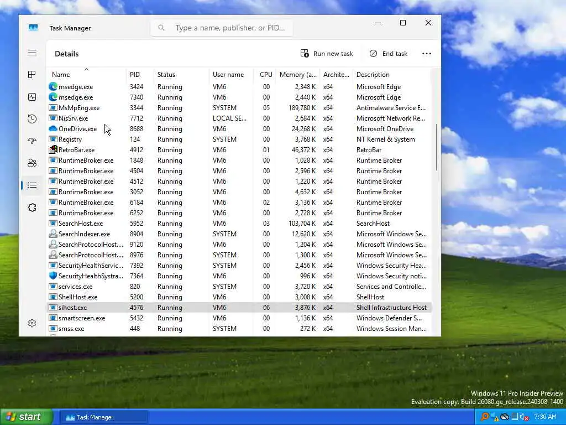The width and height of the screenshot is (566, 425).
Task: Select SearchProtocolHost with PID 9120
Action: tap(240, 244)
